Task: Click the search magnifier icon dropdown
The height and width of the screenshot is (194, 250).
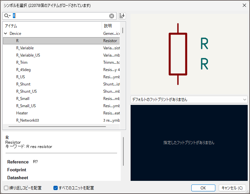Action: [7, 16]
